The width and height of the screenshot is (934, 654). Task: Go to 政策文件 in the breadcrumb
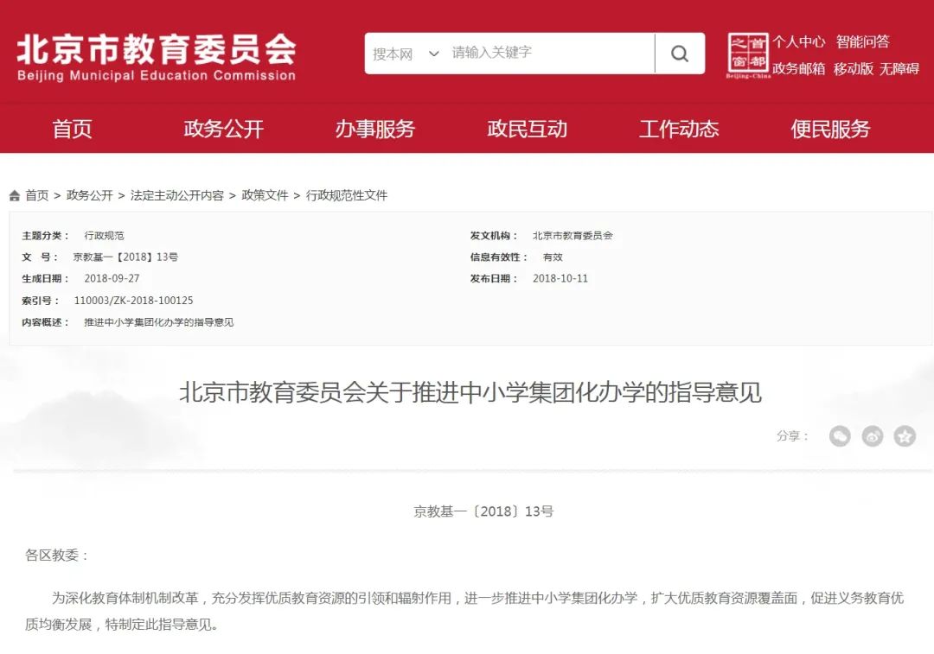(x=265, y=195)
